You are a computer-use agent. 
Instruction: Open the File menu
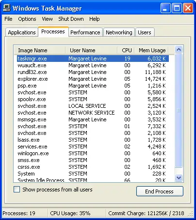[x=8, y=19]
